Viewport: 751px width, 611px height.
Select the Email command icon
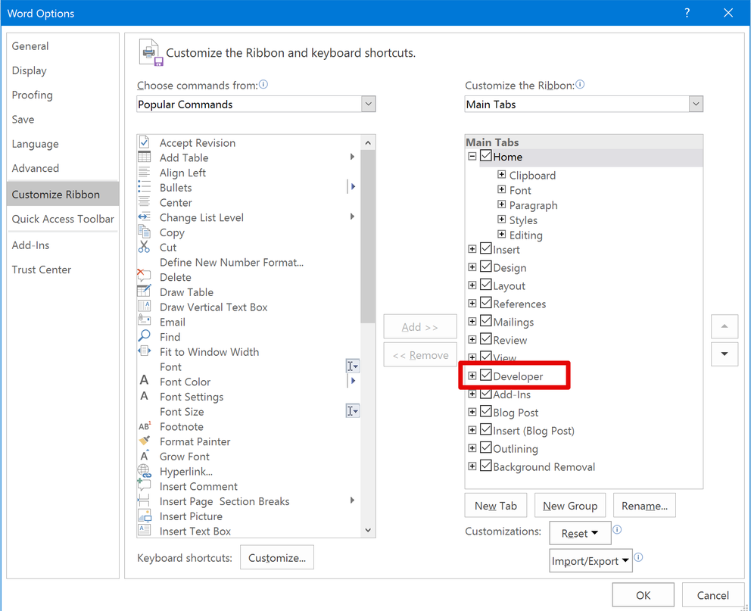[145, 322]
